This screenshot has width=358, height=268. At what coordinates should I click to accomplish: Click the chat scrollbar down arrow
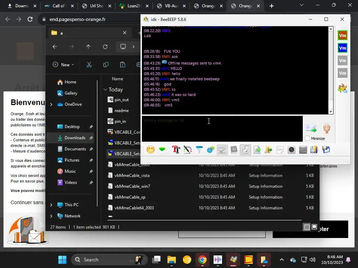click(x=331, y=112)
